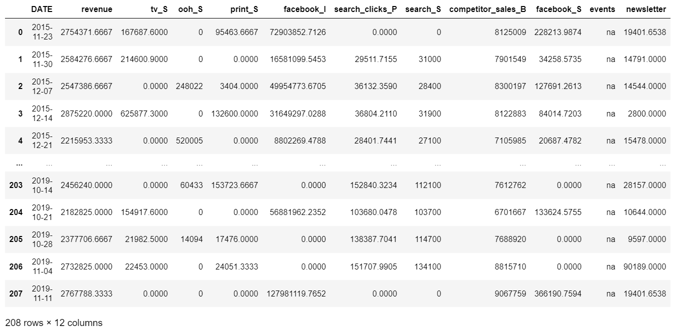Click ooh_S value 248022
Viewport: 674px width, 329px height.
tap(189, 86)
